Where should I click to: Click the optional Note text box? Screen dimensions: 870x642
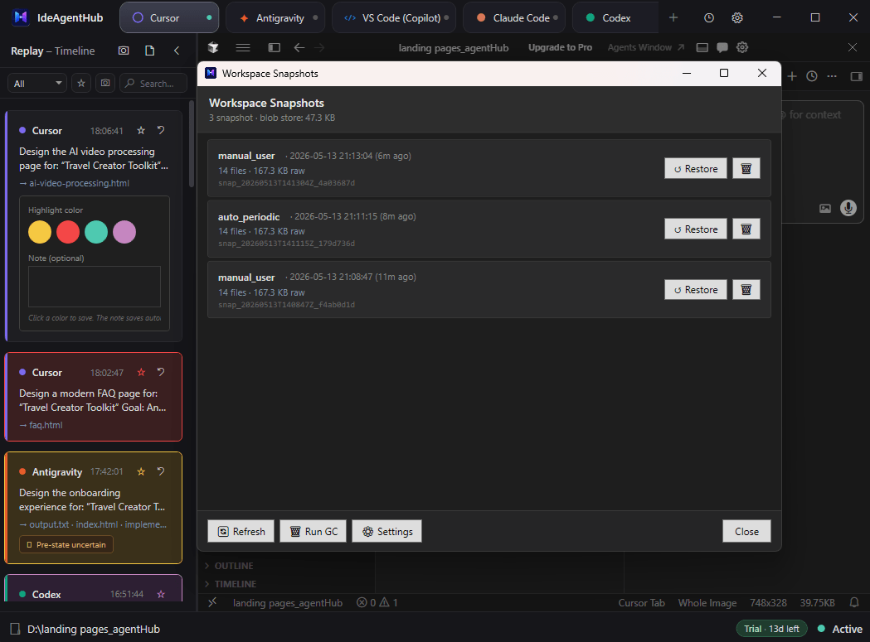(95, 287)
